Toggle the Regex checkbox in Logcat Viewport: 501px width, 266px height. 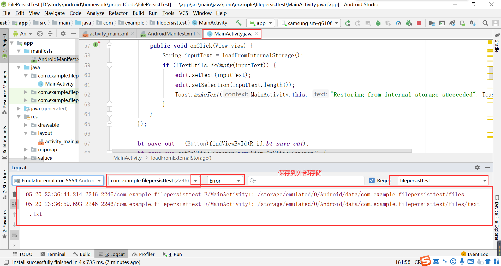click(372, 180)
